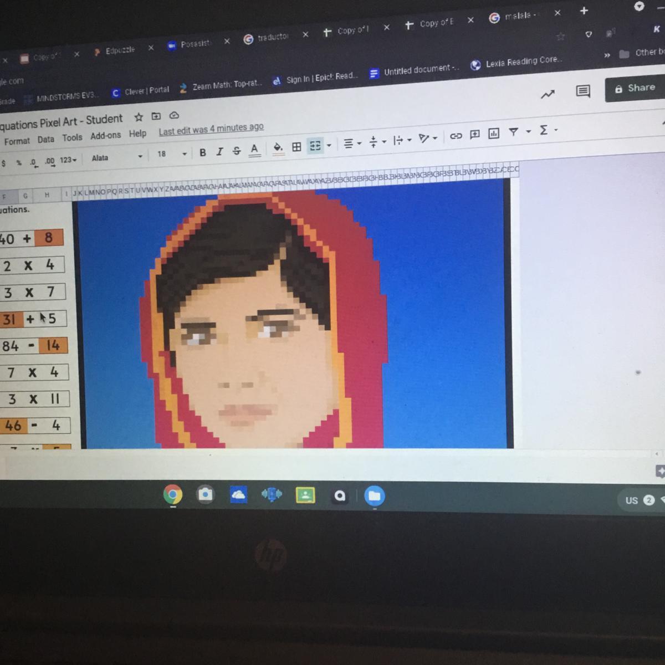
Task: Select column G header
Action: point(25,196)
